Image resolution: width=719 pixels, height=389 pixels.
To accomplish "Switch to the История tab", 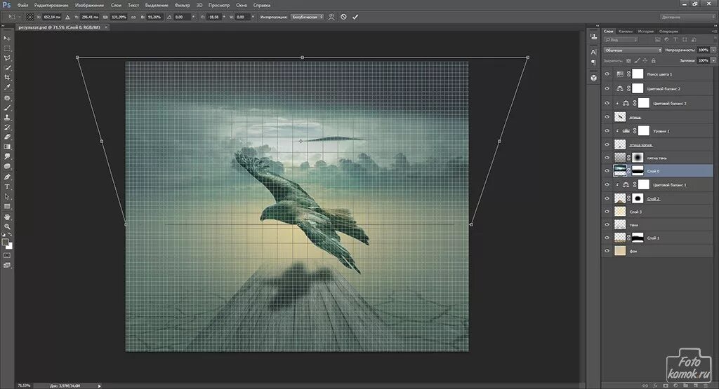I will point(646,31).
